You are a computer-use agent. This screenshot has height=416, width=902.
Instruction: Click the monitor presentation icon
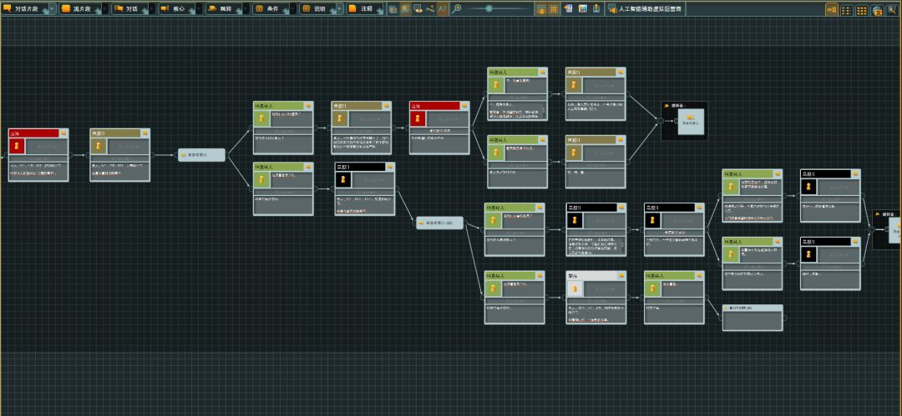(x=418, y=9)
